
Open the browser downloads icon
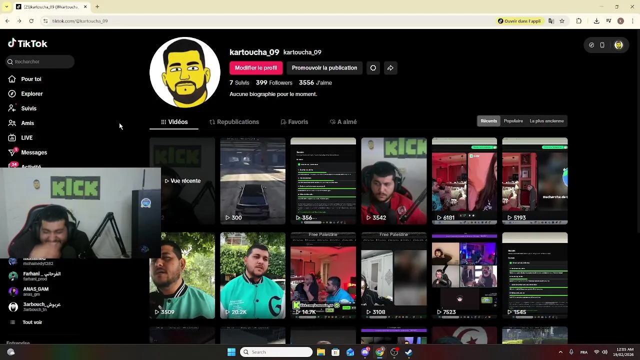click(x=596, y=21)
